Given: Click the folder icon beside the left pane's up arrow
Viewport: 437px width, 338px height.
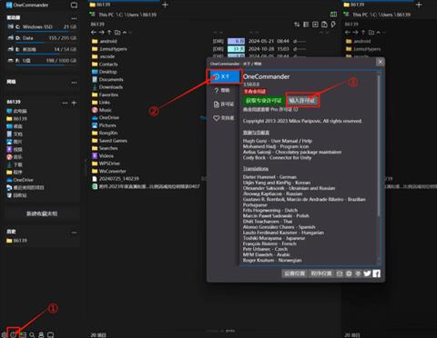Looking at the screenshot, I should point(117,32).
